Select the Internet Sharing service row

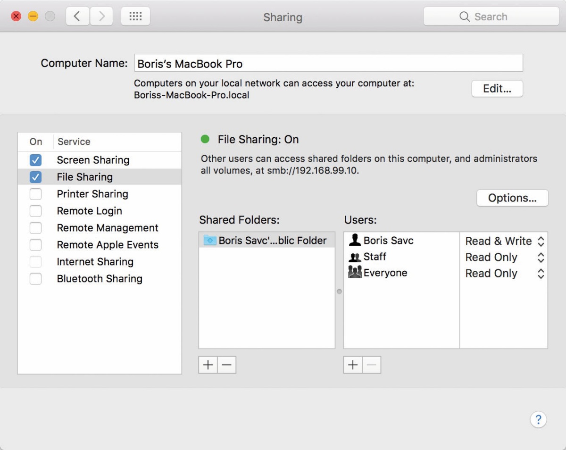tap(100, 262)
